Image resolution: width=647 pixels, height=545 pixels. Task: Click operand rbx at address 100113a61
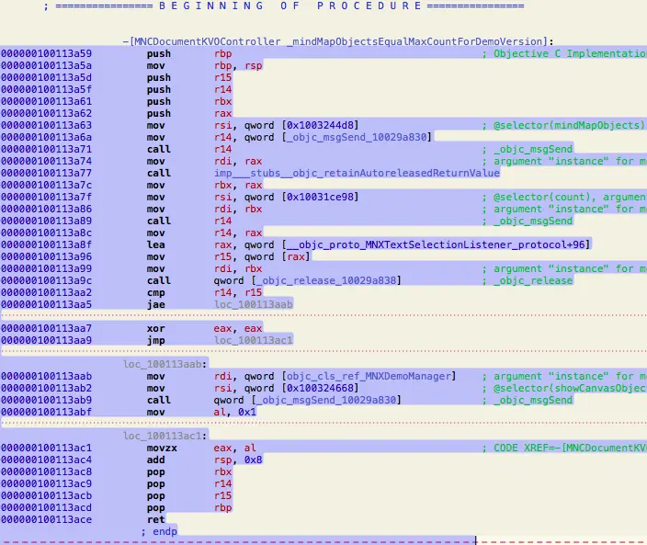[222, 101]
